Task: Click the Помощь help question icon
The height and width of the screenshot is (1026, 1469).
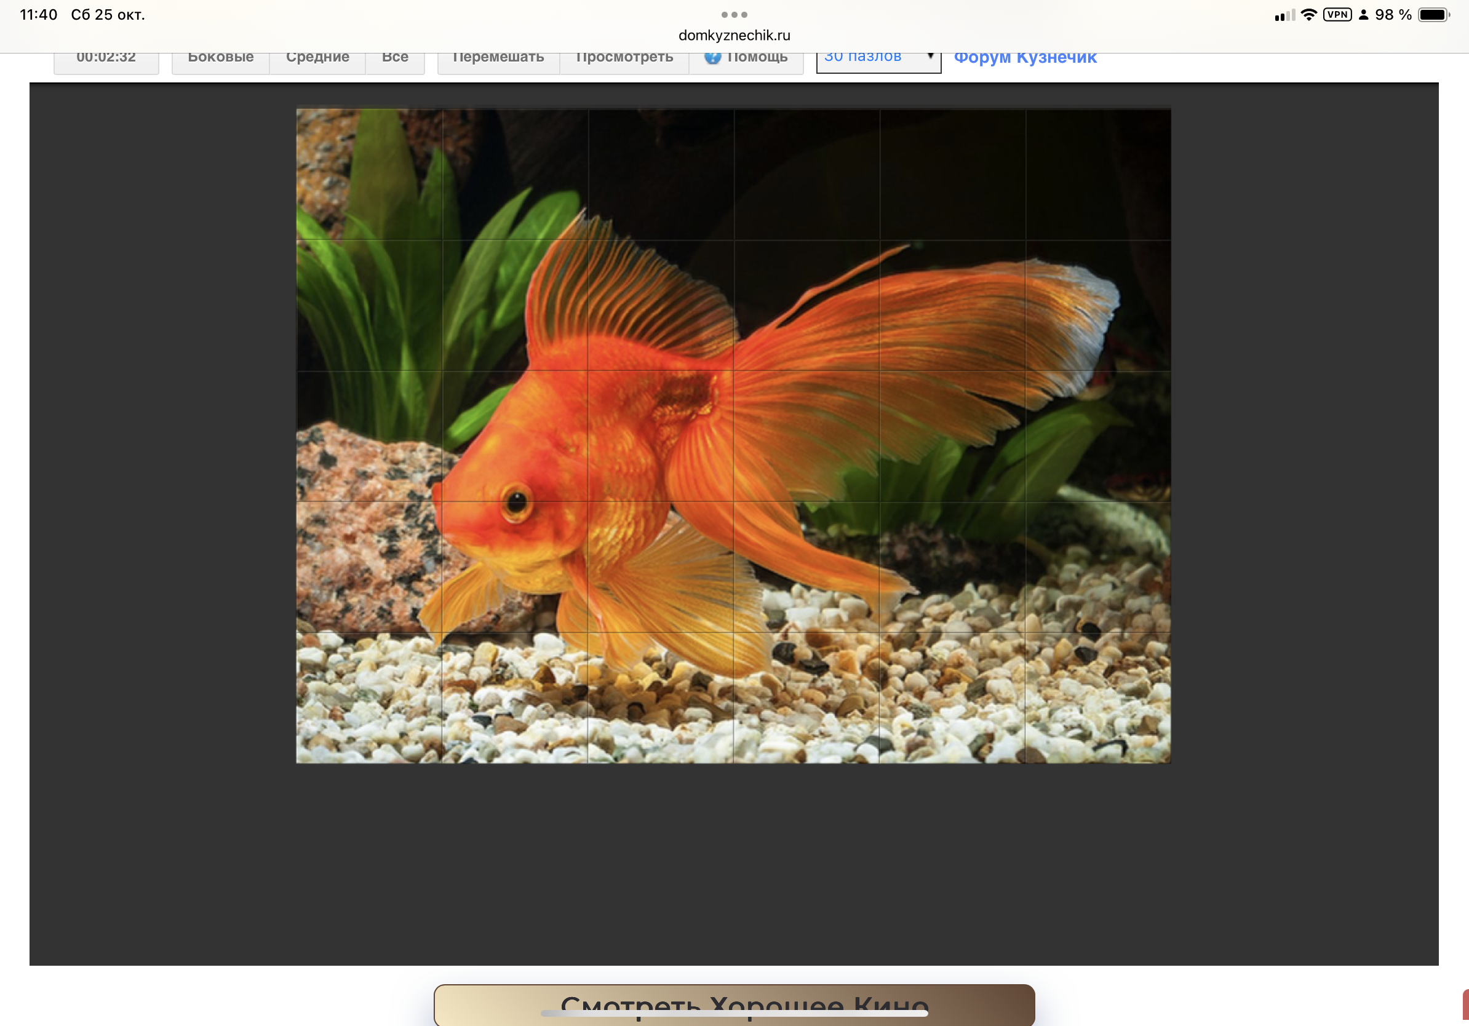Action: [712, 58]
